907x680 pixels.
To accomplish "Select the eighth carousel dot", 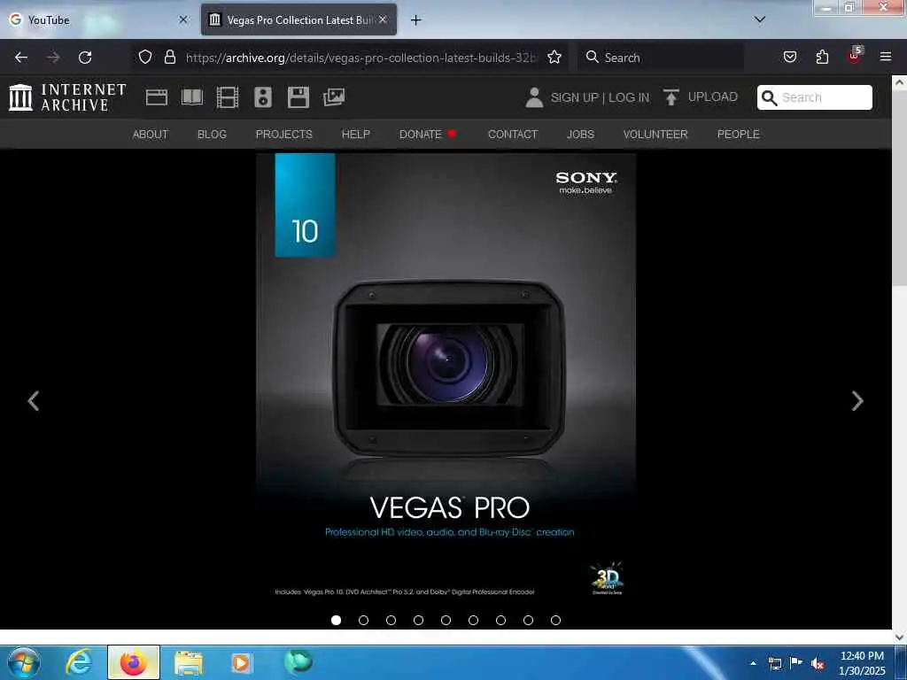I will (528, 620).
